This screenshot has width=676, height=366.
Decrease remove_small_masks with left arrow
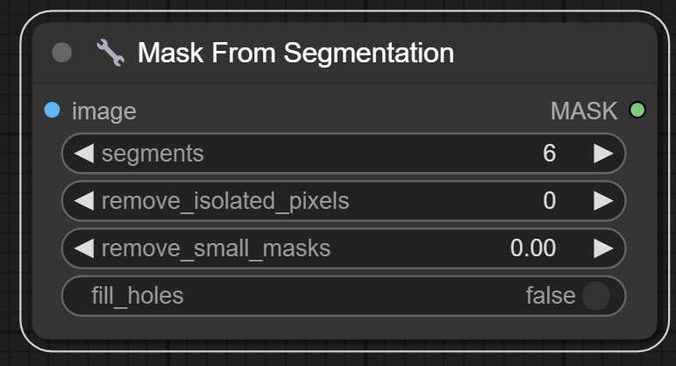pos(83,248)
